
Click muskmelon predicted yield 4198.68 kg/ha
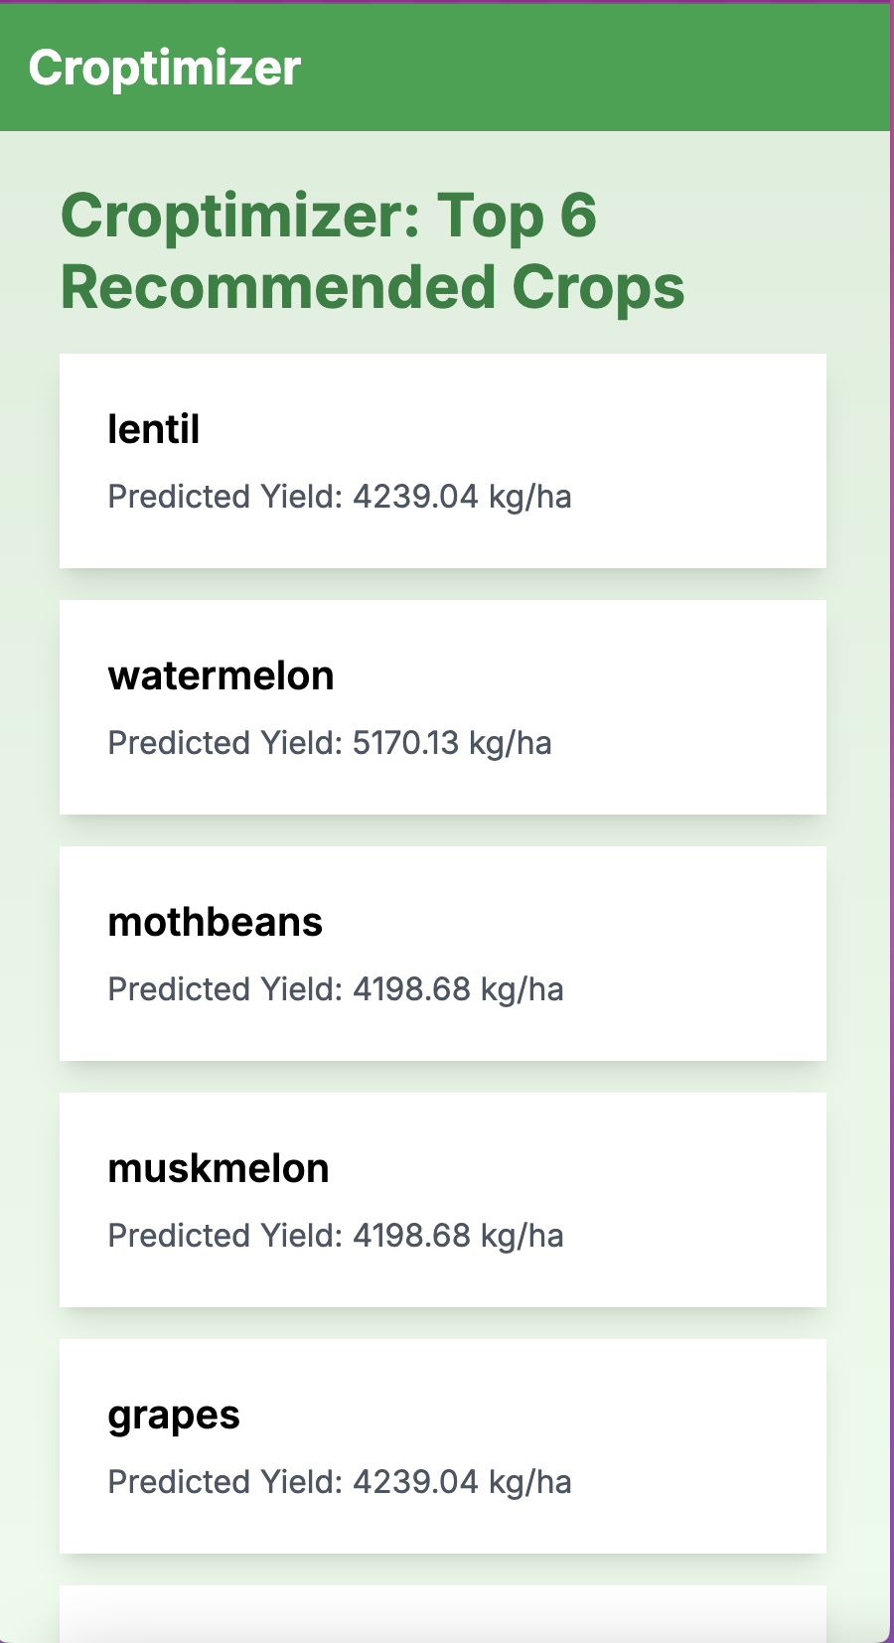coord(335,1236)
